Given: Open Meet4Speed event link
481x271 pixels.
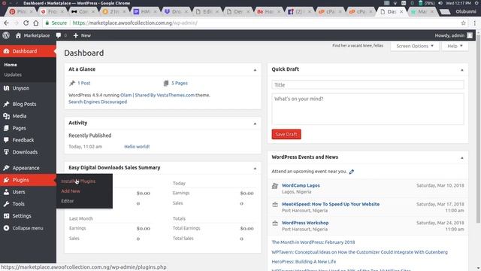Looking at the screenshot, I should click(331, 204).
